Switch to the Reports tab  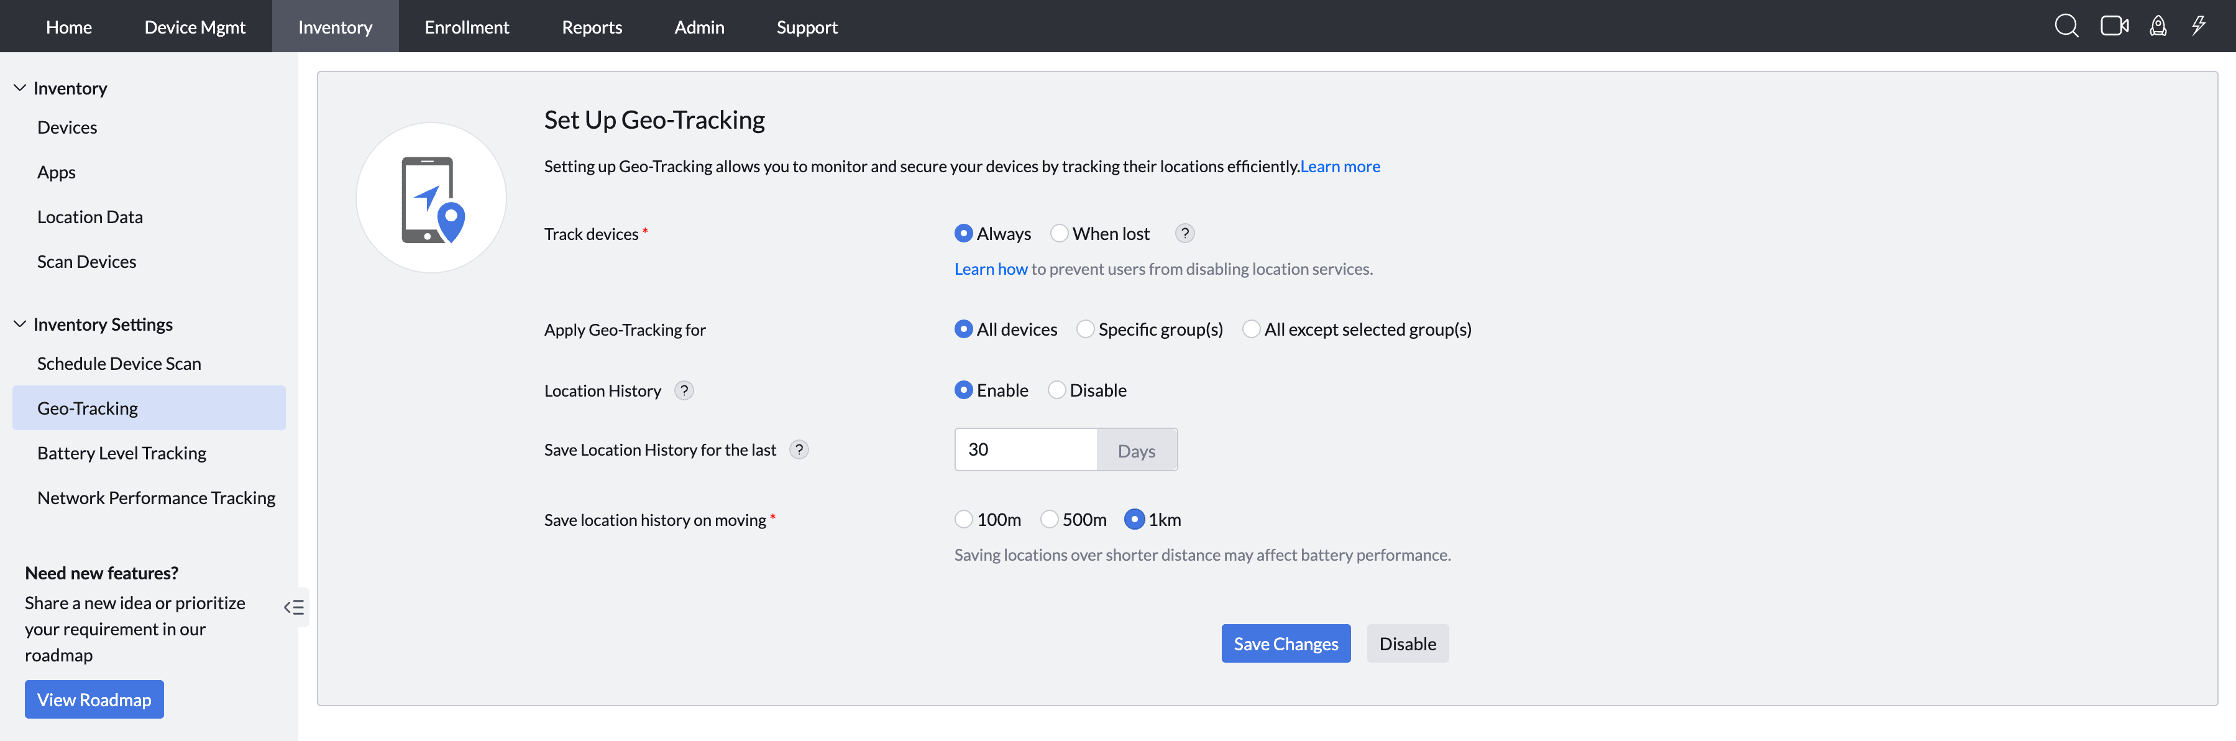(591, 27)
